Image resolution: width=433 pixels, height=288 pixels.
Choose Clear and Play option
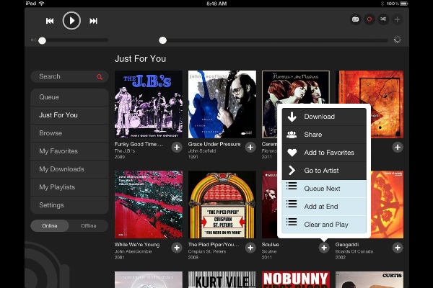[x=324, y=225]
